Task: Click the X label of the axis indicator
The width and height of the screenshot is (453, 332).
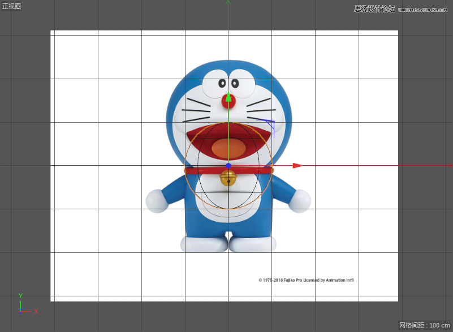Action: point(35,311)
